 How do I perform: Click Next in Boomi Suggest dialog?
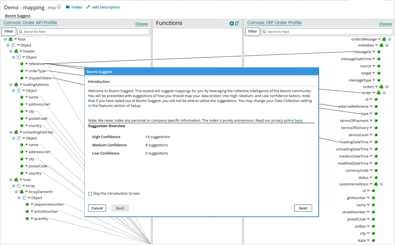[x=303, y=208]
